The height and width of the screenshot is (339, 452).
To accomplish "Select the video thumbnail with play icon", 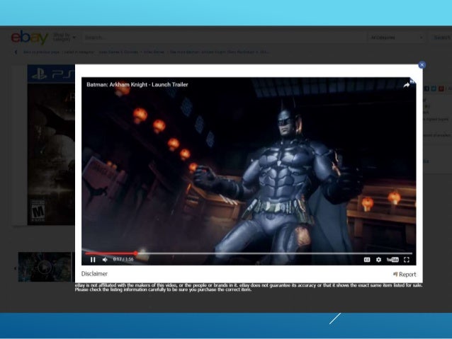I will pos(45,267).
